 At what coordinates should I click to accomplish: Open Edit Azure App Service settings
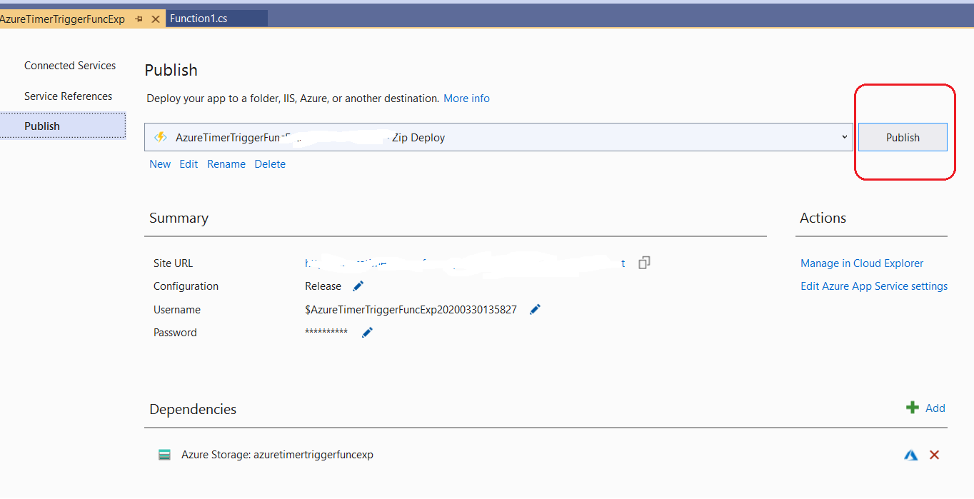(x=874, y=286)
